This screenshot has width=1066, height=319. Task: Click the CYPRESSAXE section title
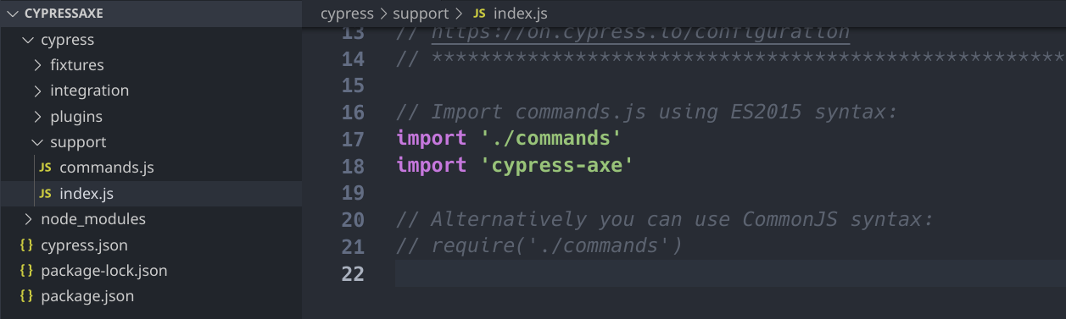pyautogui.click(x=64, y=14)
